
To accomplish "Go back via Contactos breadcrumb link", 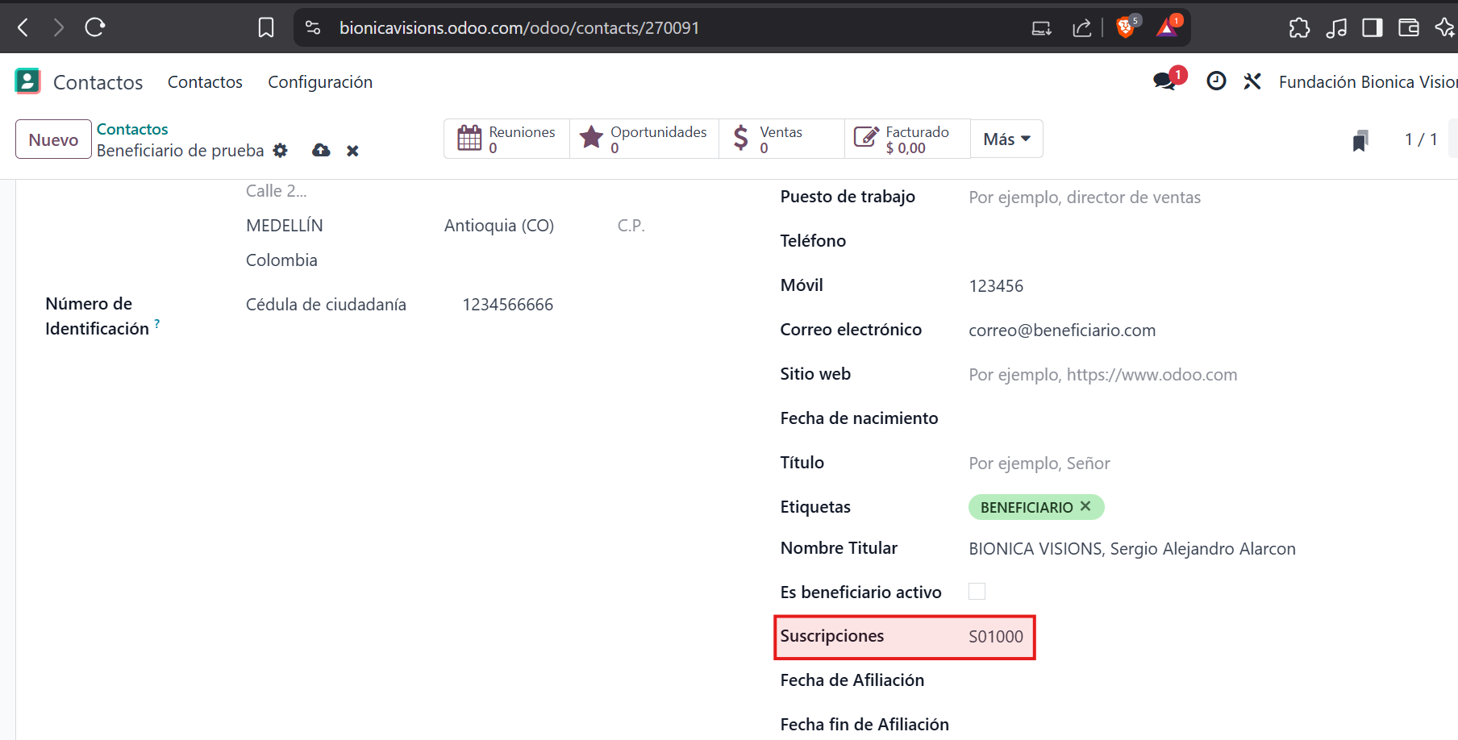I will pyautogui.click(x=132, y=129).
